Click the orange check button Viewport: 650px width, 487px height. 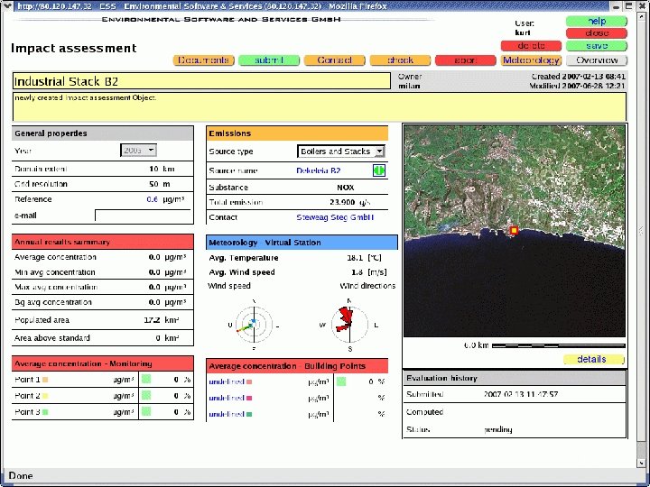pyautogui.click(x=400, y=60)
